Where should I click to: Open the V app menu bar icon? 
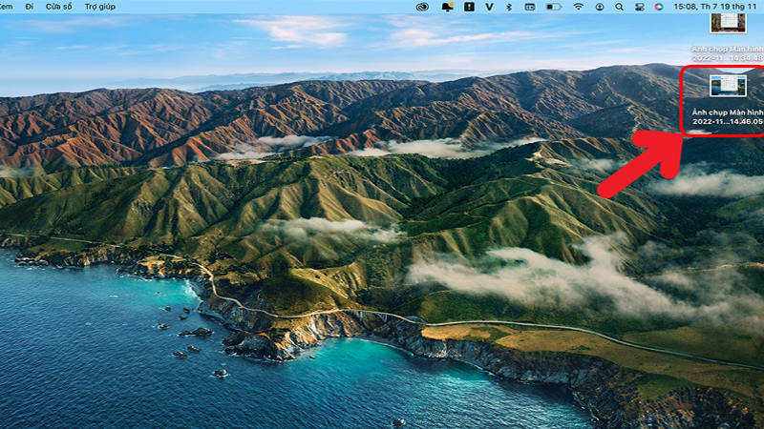click(x=489, y=7)
